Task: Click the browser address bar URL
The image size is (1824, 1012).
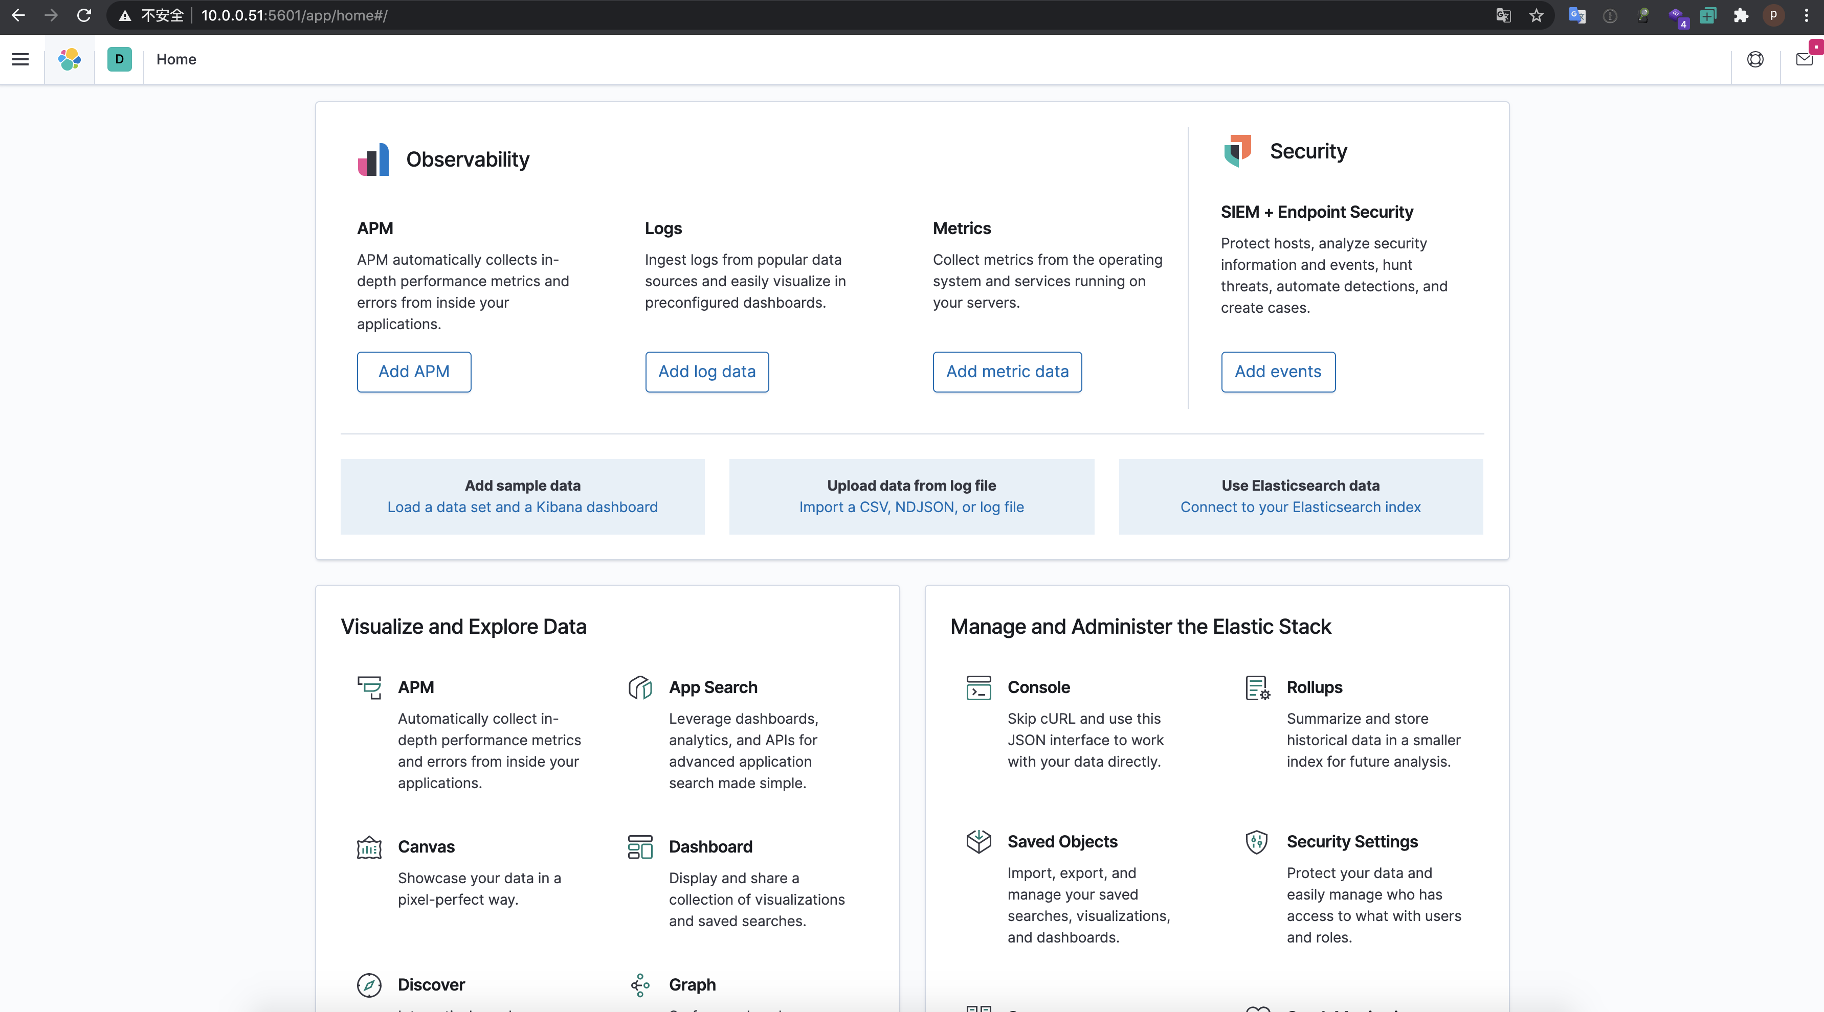Action: click(x=294, y=15)
